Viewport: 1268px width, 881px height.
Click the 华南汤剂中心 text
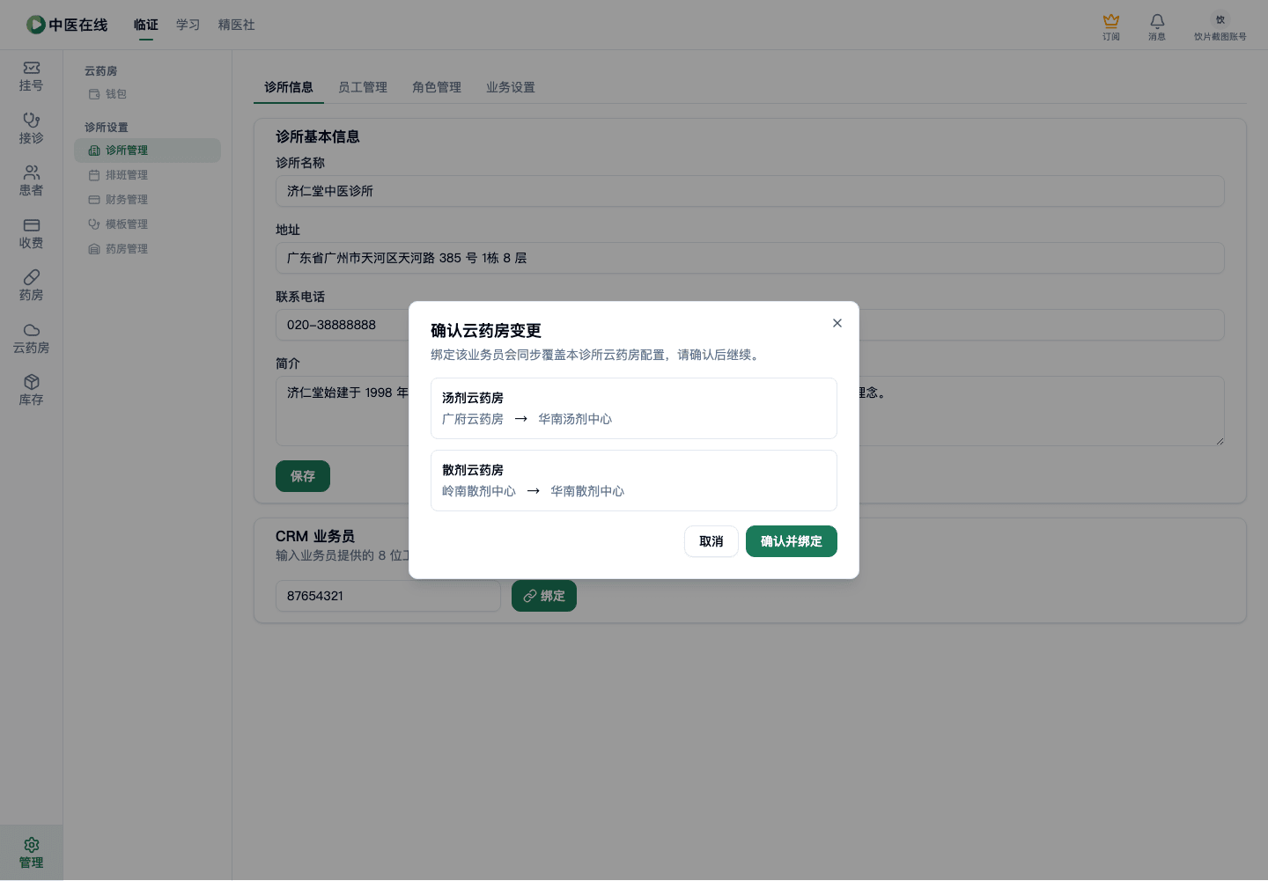coord(575,419)
